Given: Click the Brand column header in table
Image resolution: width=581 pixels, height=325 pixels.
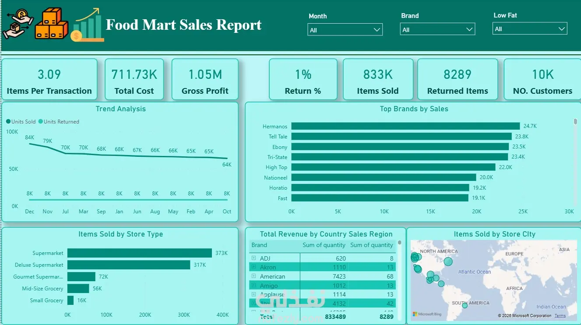Looking at the screenshot, I should coord(259,245).
